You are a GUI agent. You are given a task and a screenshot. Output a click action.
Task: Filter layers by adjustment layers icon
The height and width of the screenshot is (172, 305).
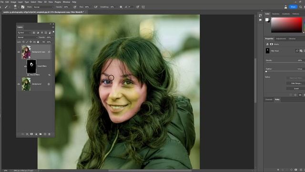pos(38,32)
